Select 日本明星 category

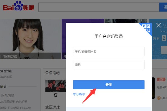point(13,108)
